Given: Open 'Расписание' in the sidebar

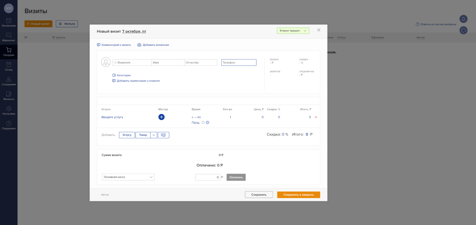Looking at the screenshot, I should coord(9,23).
